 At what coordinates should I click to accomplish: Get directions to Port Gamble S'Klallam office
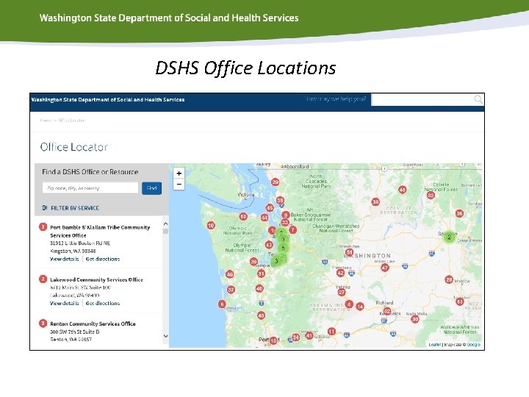click(x=103, y=259)
